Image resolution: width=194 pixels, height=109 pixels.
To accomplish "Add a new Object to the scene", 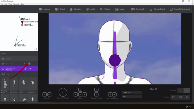I will point(60,9).
